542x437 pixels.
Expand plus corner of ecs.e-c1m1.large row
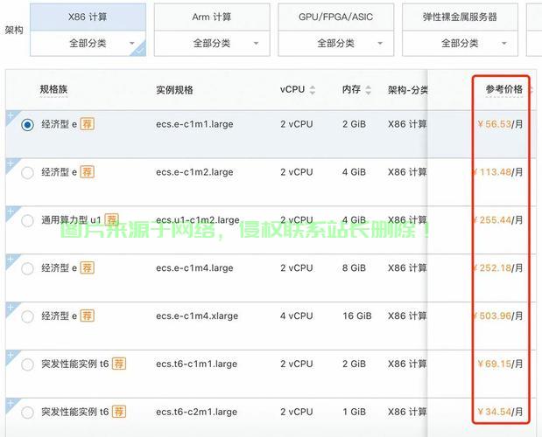pyautogui.click(x=11, y=115)
